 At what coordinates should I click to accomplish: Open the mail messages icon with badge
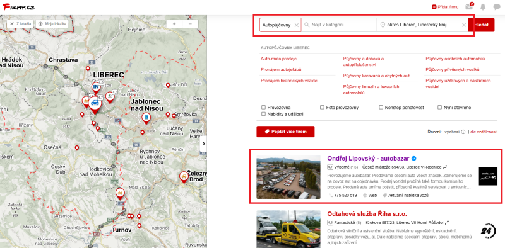point(469,7)
